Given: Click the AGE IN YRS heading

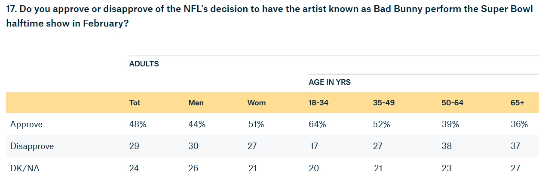Looking at the screenshot, I should [x=329, y=82].
